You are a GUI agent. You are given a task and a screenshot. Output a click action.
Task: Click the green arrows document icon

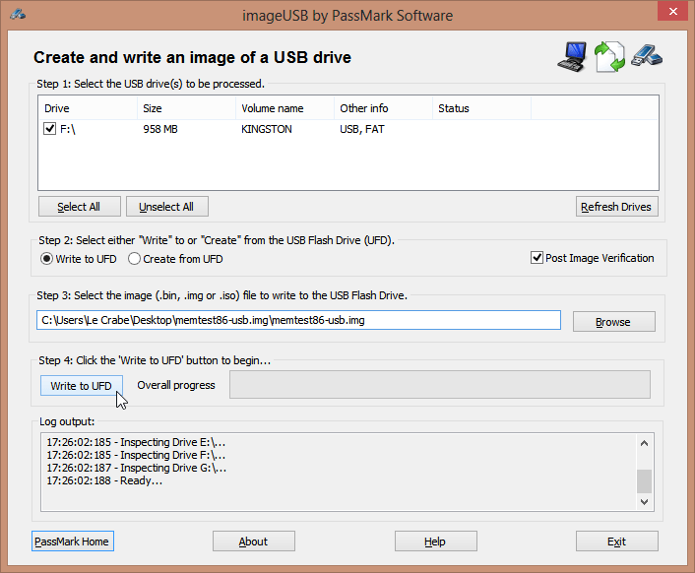point(609,57)
